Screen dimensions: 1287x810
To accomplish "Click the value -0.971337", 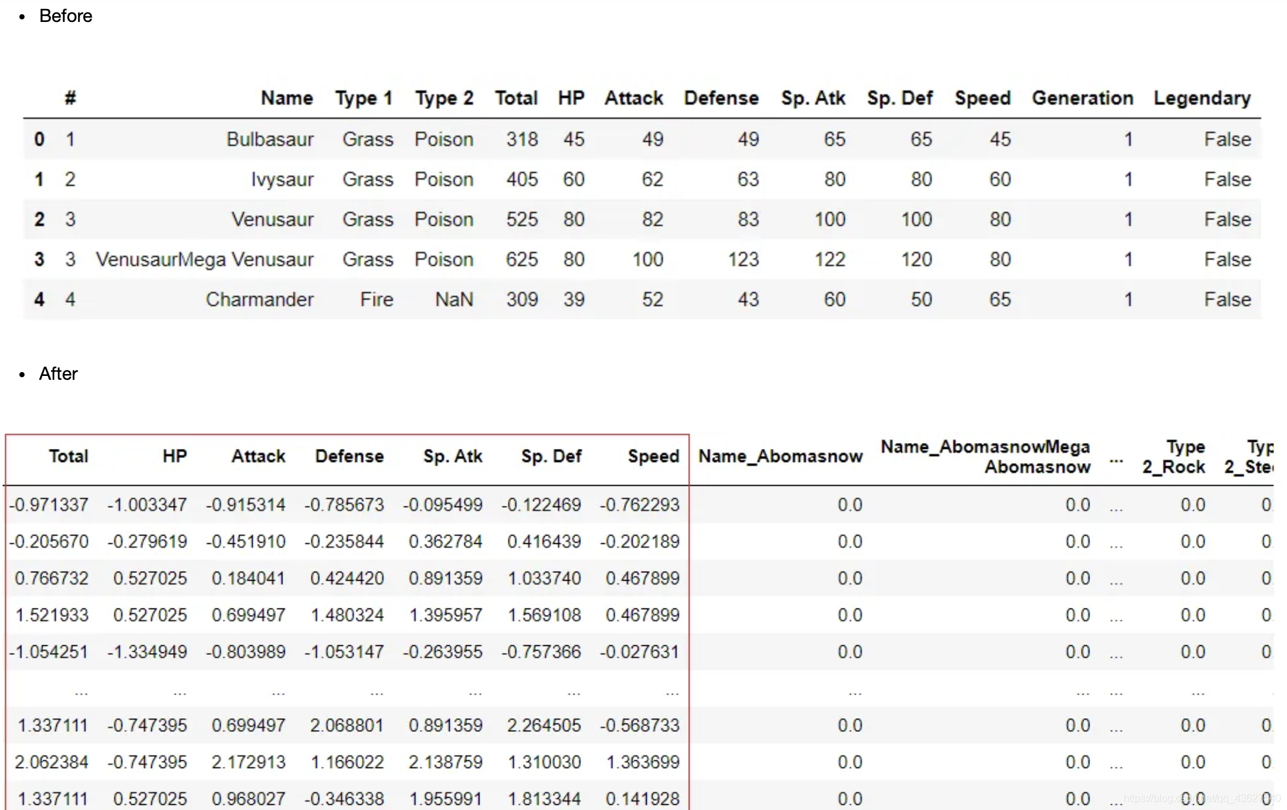I will click(x=49, y=504).
